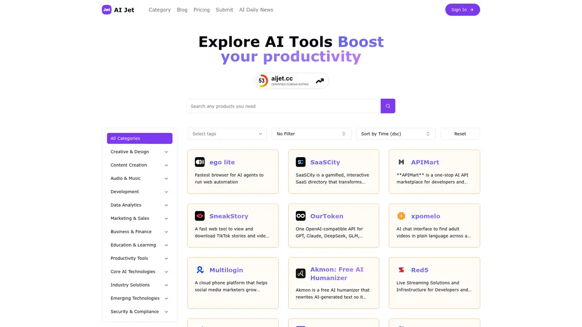Expand the Development category
The image size is (582, 327).
140,192
